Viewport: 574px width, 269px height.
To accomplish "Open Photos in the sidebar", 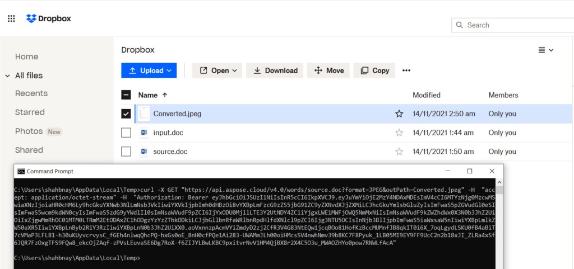I will pyautogui.click(x=29, y=131).
